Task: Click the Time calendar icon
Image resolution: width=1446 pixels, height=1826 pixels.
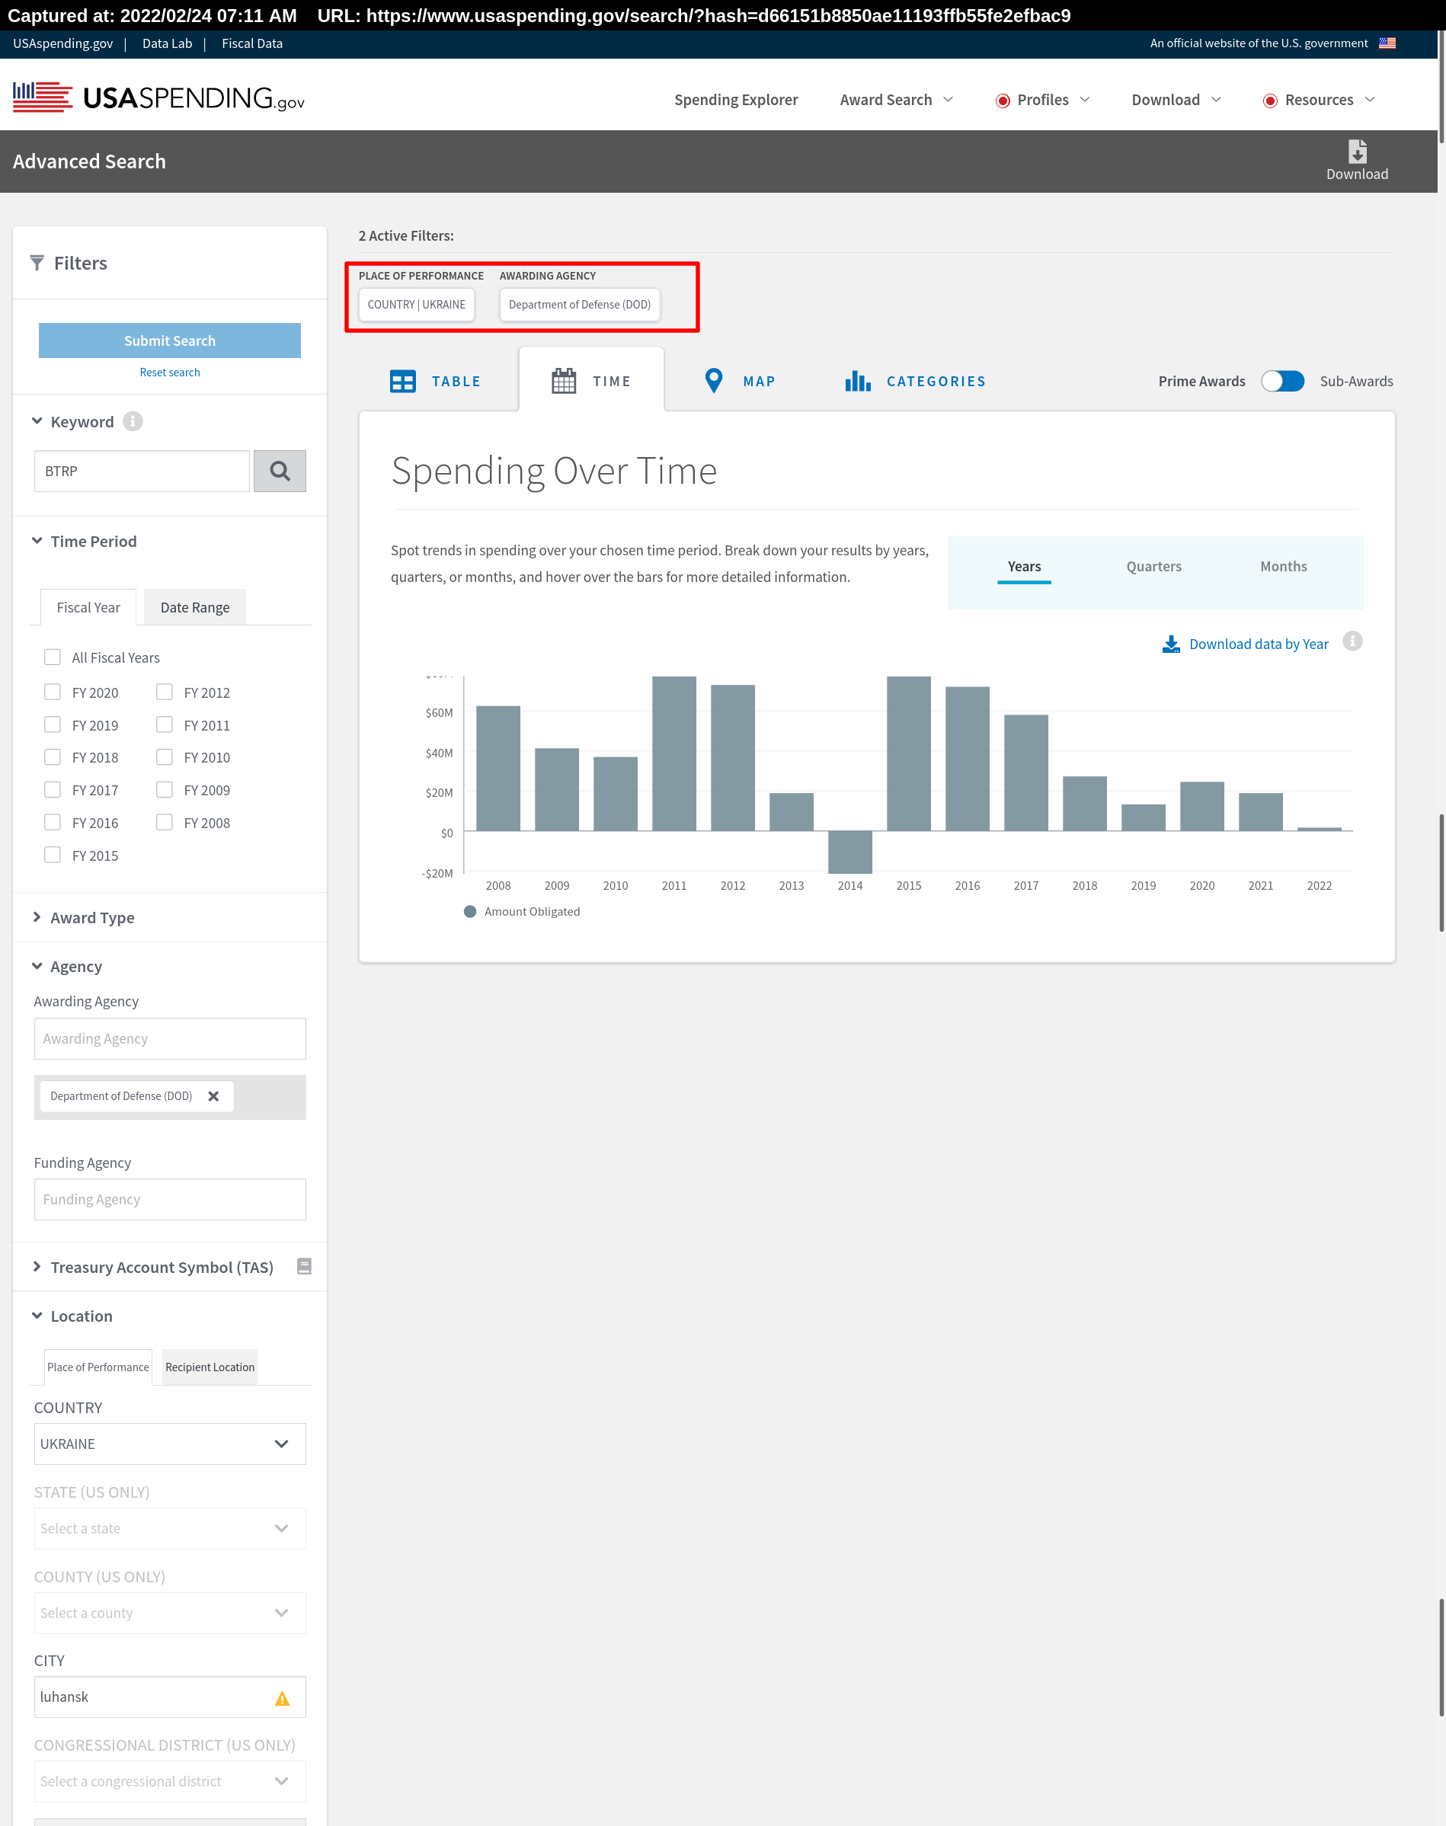Action: (x=564, y=381)
